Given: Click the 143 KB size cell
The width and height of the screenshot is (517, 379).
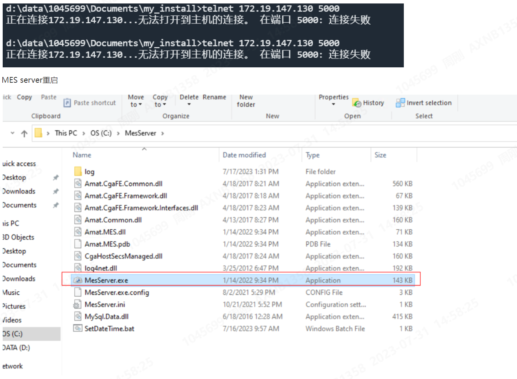Looking at the screenshot, I should 402,280.
